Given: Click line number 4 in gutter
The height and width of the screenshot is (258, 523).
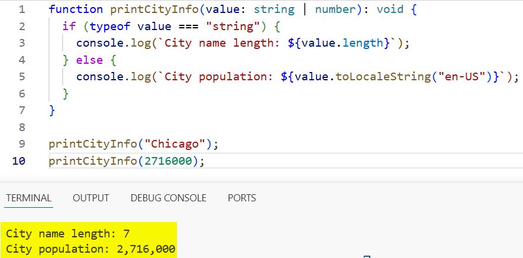Looking at the screenshot, I should pyautogui.click(x=22, y=60).
